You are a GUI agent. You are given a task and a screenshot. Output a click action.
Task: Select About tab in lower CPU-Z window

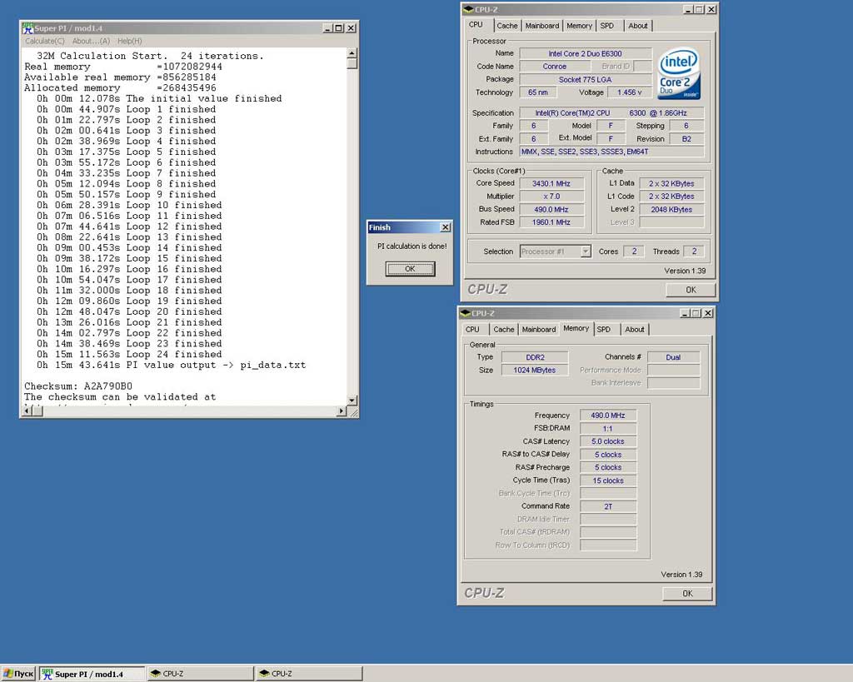coord(634,329)
